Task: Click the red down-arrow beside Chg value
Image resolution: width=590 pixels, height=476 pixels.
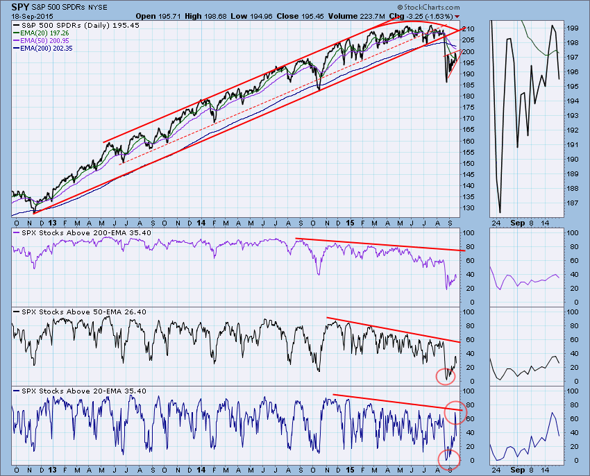Action: pyautogui.click(x=457, y=17)
